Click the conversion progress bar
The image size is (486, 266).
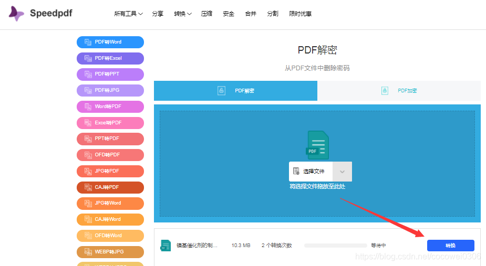point(336,246)
